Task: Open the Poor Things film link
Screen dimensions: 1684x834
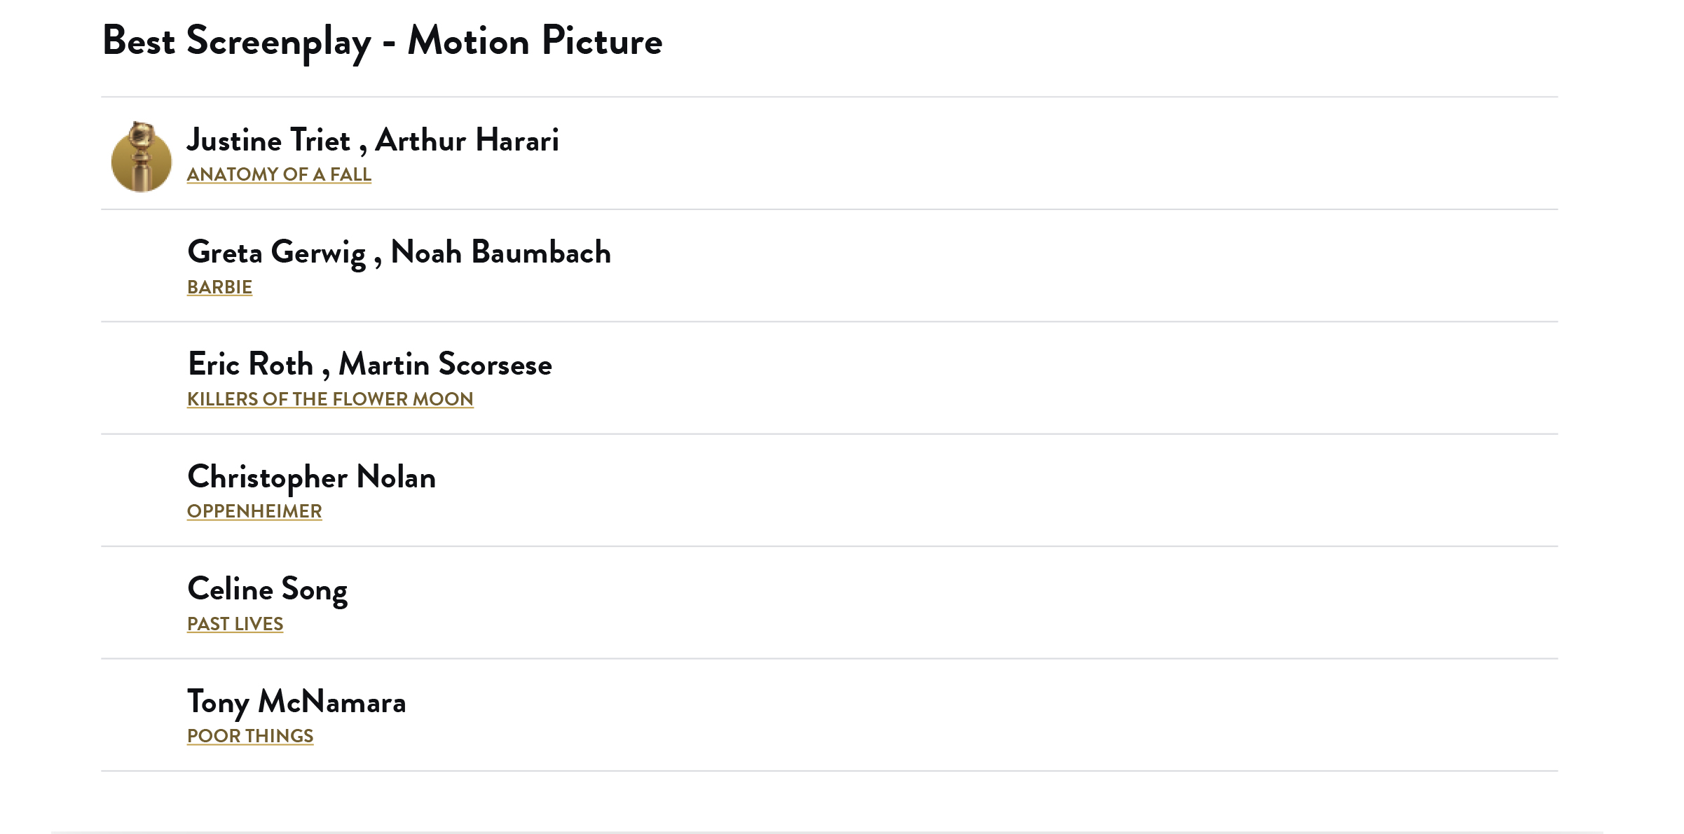Action: tap(250, 736)
